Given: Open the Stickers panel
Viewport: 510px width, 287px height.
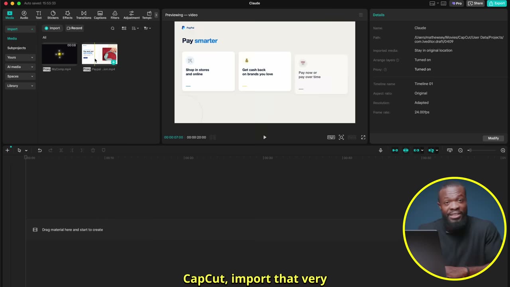Looking at the screenshot, I should coord(53,15).
